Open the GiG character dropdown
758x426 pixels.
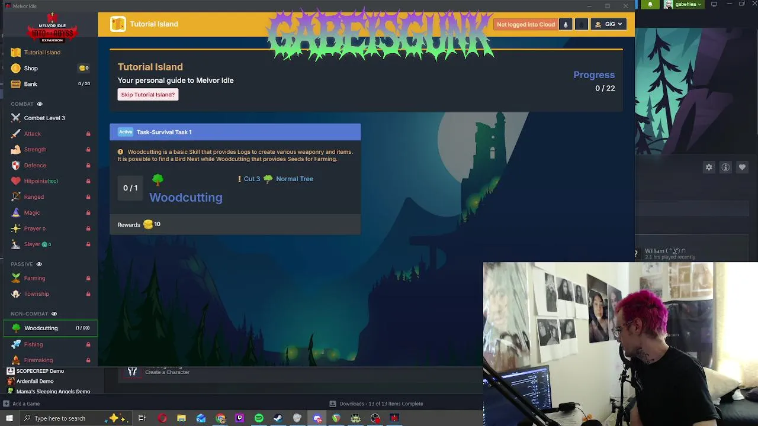(x=609, y=24)
